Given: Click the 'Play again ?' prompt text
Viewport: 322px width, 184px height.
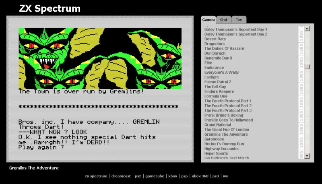Looking at the screenshot, I should [x=41, y=147].
